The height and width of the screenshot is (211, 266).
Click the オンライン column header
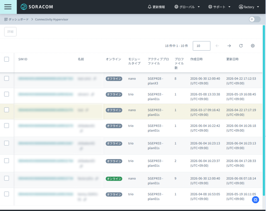pyautogui.click(x=113, y=59)
